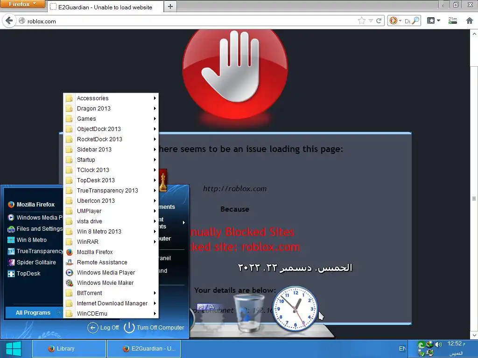Click Log Off button
This screenshot has height=358, width=478.
pos(103,328)
